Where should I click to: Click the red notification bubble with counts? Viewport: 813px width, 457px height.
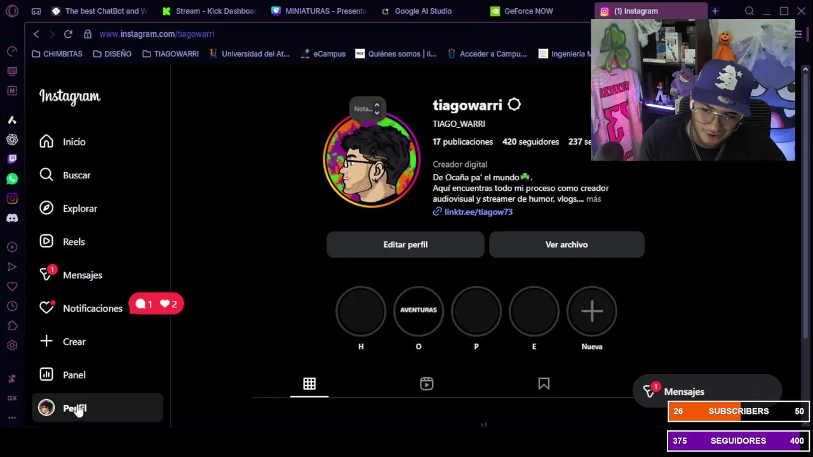tap(156, 304)
